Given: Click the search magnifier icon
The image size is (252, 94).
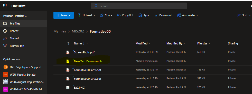Looking at the screenshot, I should click(x=96, y=6).
